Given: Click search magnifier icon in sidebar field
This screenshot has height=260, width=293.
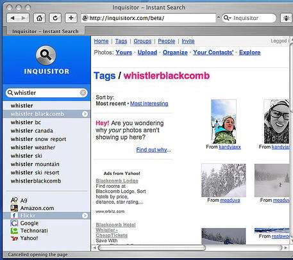Looking at the screenshot, I should 10,93.
